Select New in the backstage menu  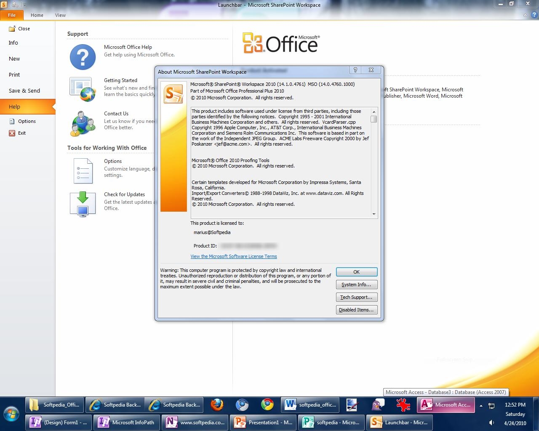14,59
